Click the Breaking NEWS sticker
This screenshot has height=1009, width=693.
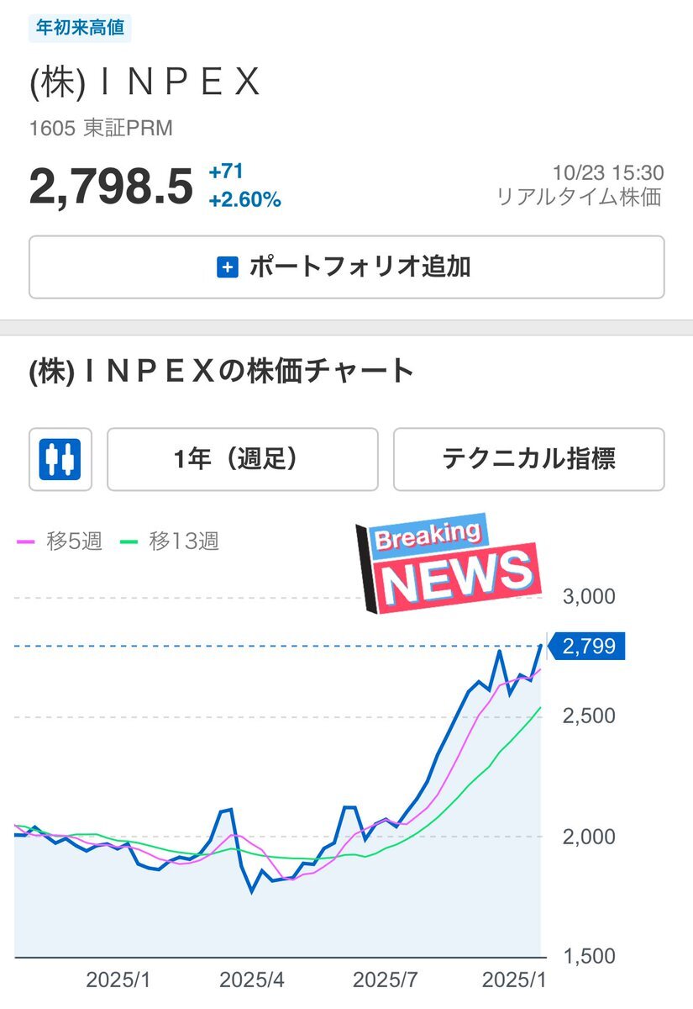tap(449, 566)
